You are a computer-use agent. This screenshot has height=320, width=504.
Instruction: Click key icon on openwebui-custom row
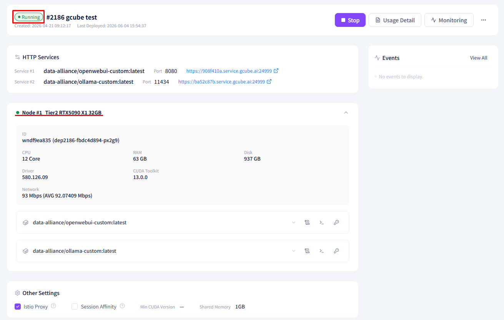tap(336, 222)
